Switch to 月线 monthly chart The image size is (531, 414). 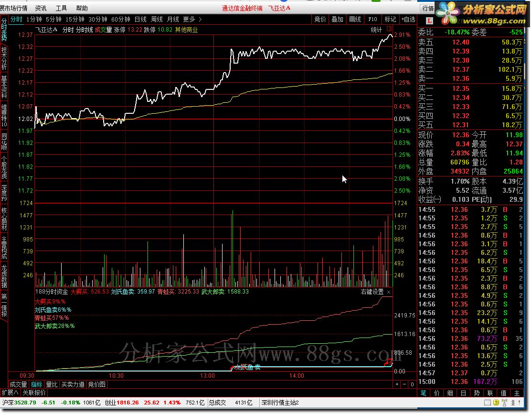tap(173, 19)
